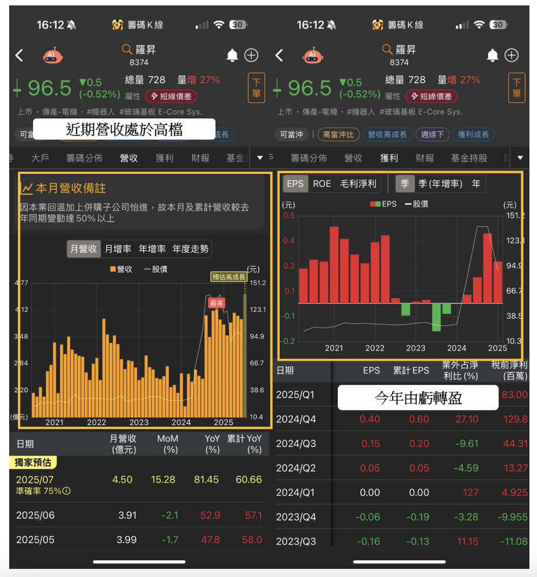Click the 最高 marker on revenue chart
This screenshot has width=537, height=577.
pyautogui.click(x=217, y=303)
